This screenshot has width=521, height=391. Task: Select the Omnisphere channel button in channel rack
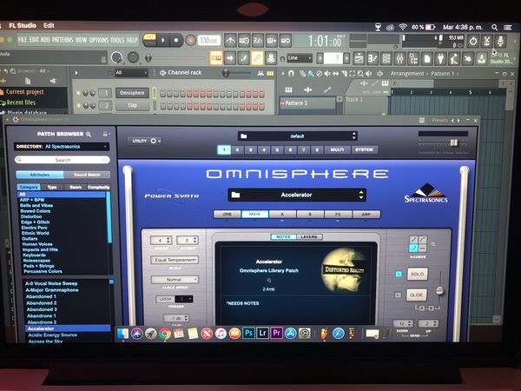click(x=132, y=93)
